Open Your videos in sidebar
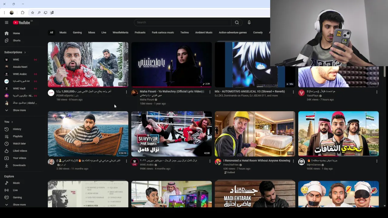The height and width of the screenshot is (218, 388). click(20, 158)
